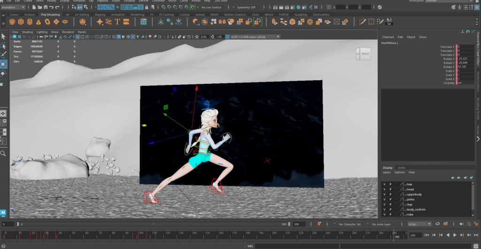481x249 pixels.
Task: Switch to the Sculpting shelf tab
Action: point(301,15)
